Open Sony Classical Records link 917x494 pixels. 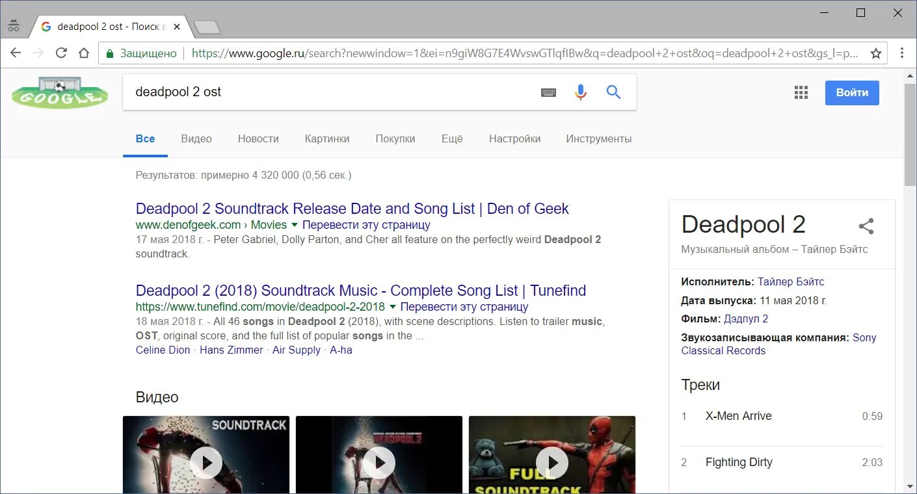tap(779, 344)
